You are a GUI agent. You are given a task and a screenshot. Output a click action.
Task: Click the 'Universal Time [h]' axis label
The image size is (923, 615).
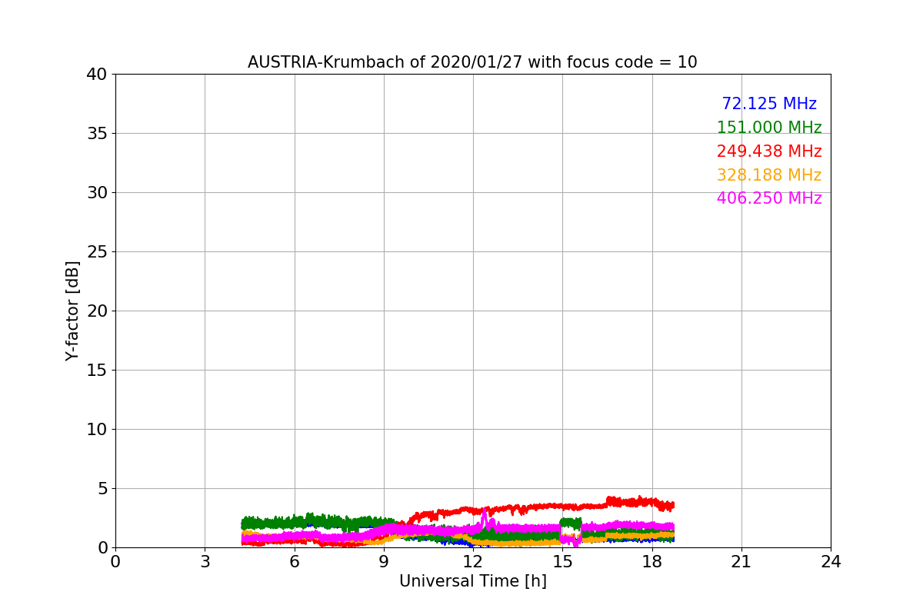[473, 581]
